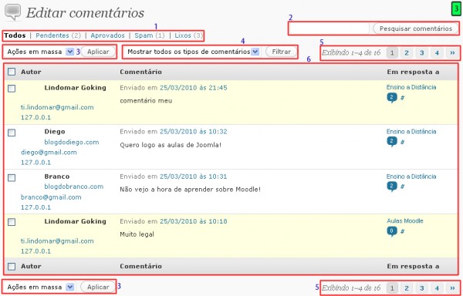
Task: Click ti.lindomar@gmail.com in the 21:45 row
Action: click(57, 107)
